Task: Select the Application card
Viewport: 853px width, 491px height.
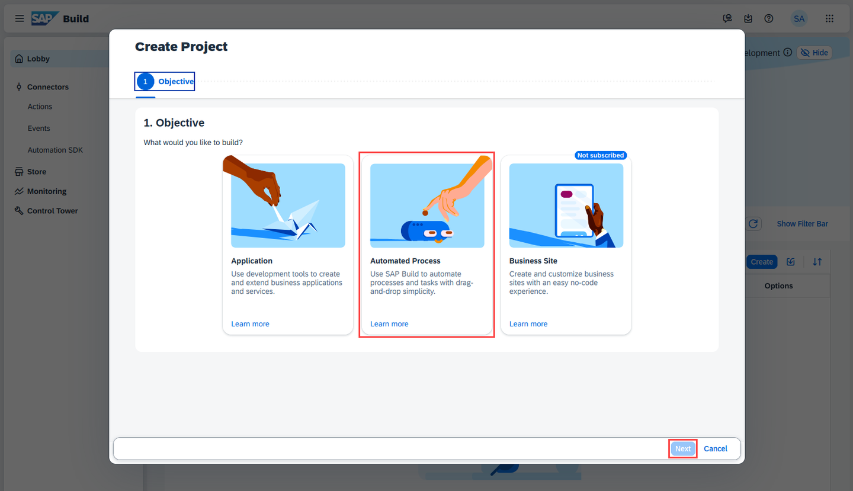Action: (x=288, y=245)
